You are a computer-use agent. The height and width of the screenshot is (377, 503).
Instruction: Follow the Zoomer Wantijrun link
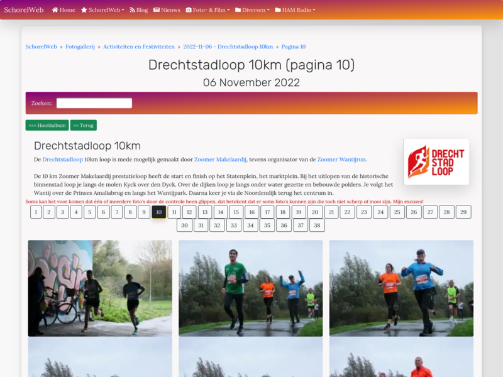pyautogui.click(x=341, y=160)
